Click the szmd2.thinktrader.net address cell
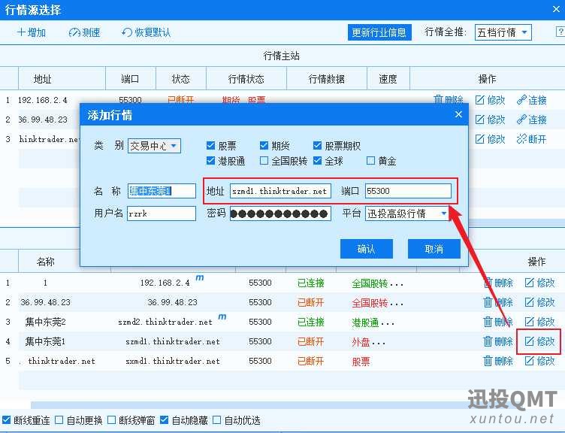 pos(165,322)
